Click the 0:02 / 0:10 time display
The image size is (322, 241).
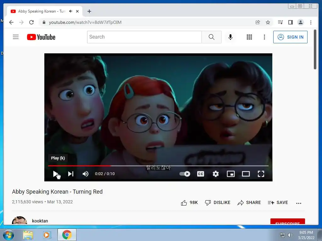pos(105,174)
